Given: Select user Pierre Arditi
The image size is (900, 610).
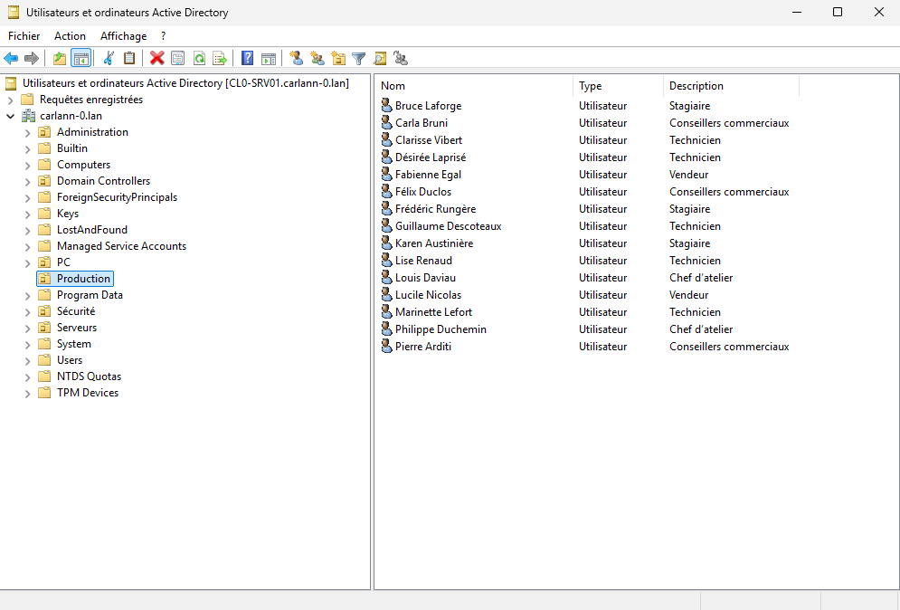Looking at the screenshot, I should click(x=423, y=347).
